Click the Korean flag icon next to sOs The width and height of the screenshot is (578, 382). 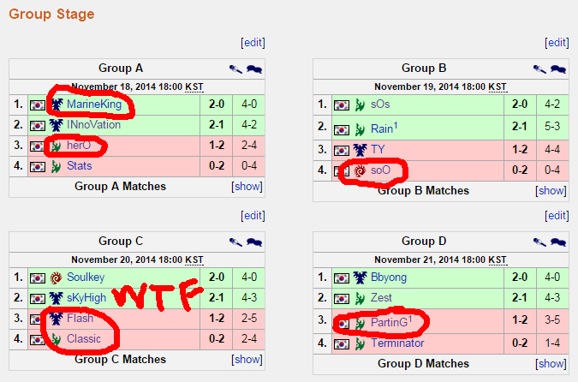pyautogui.click(x=342, y=105)
